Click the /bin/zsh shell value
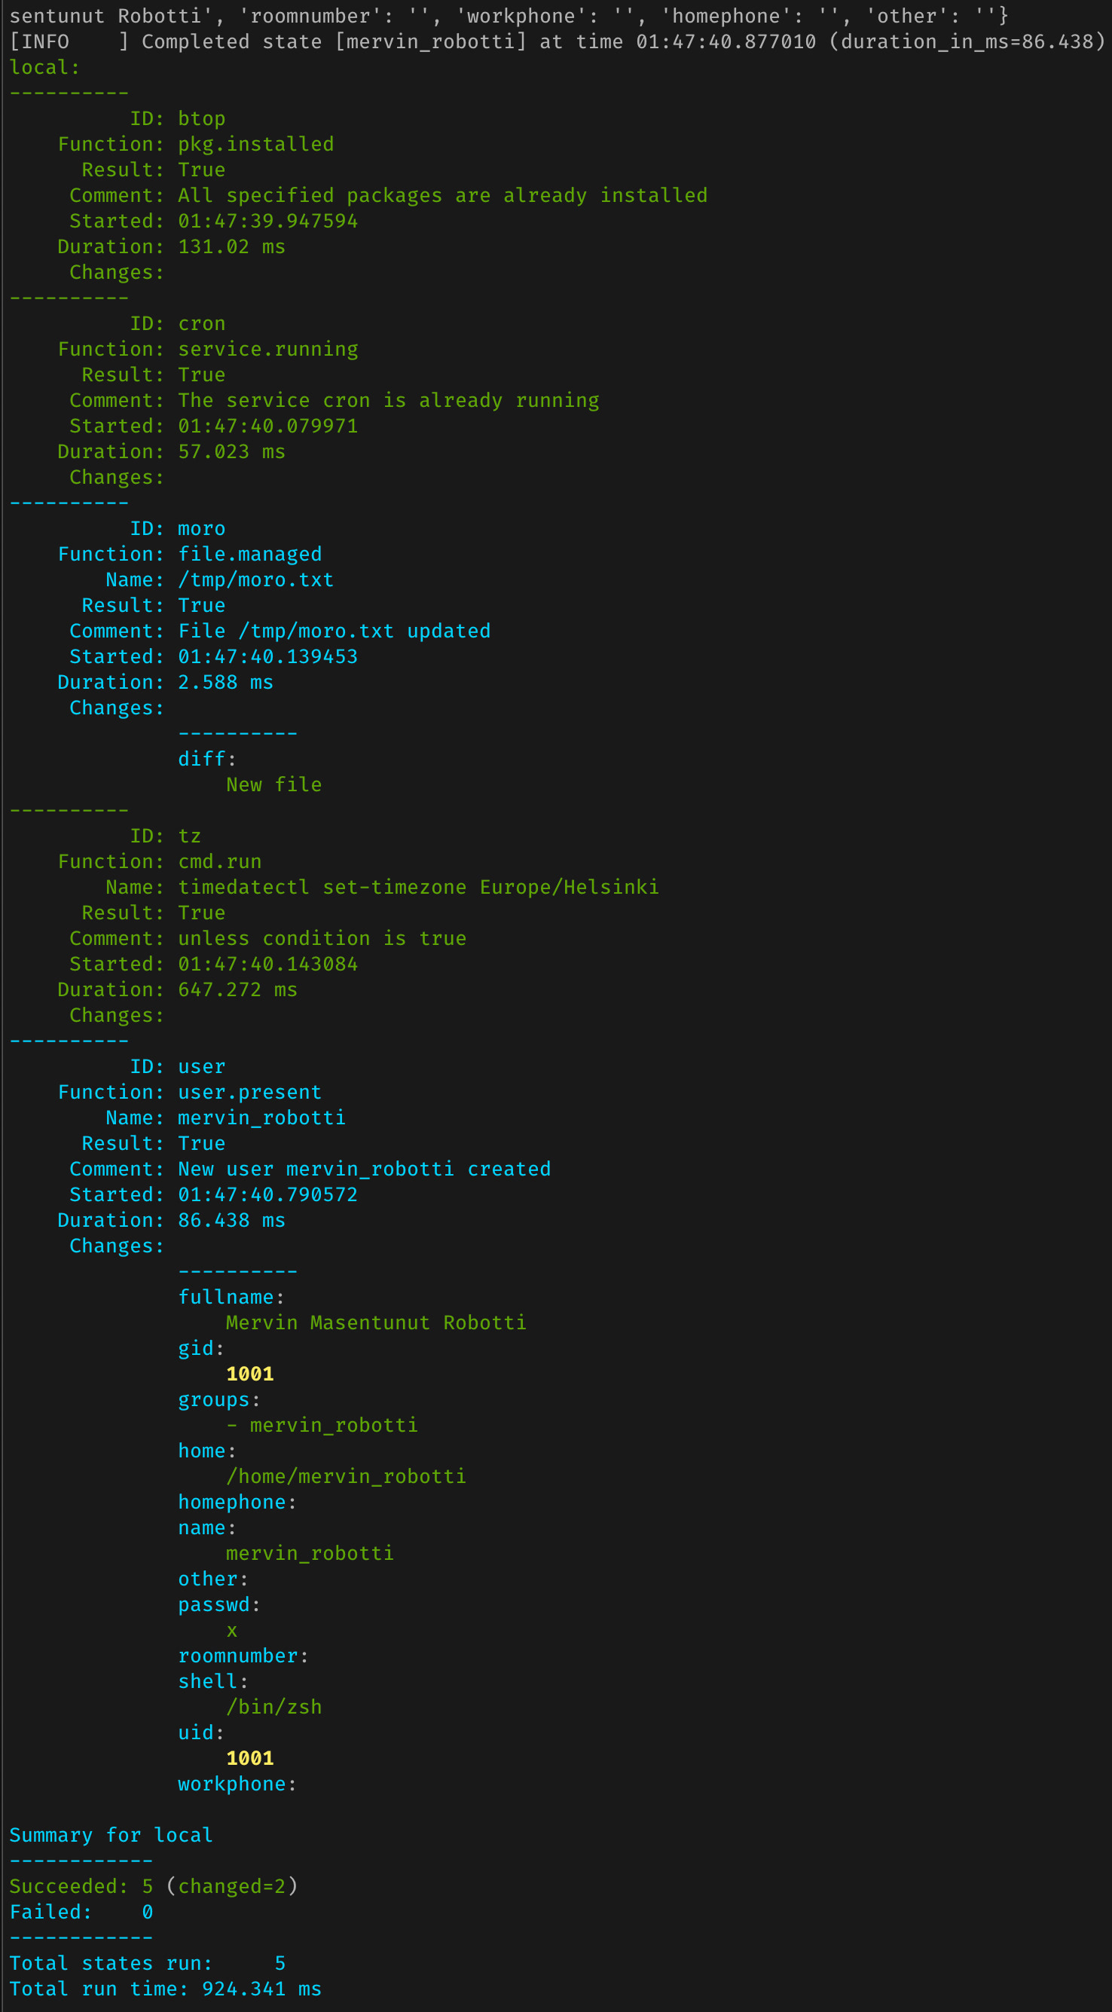This screenshot has height=2012, width=1112. pyautogui.click(x=273, y=1708)
